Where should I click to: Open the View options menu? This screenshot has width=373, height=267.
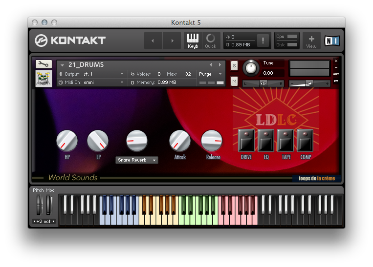(311, 41)
